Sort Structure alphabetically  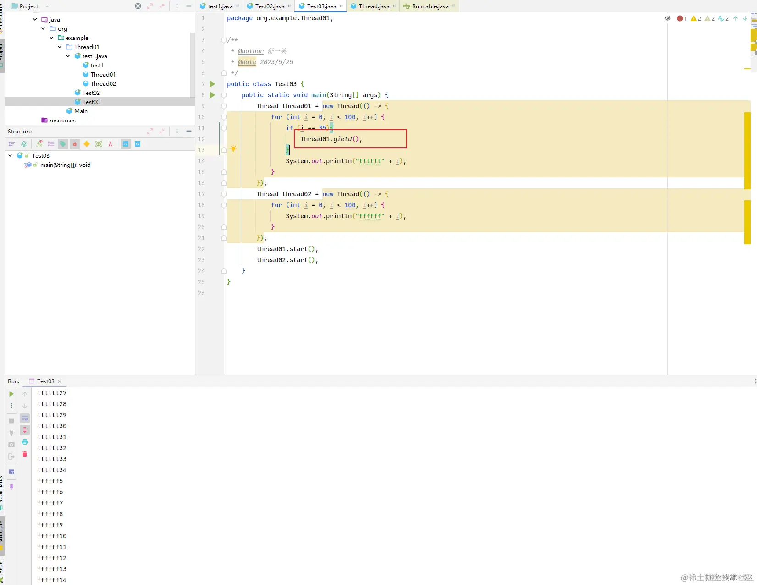point(24,144)
